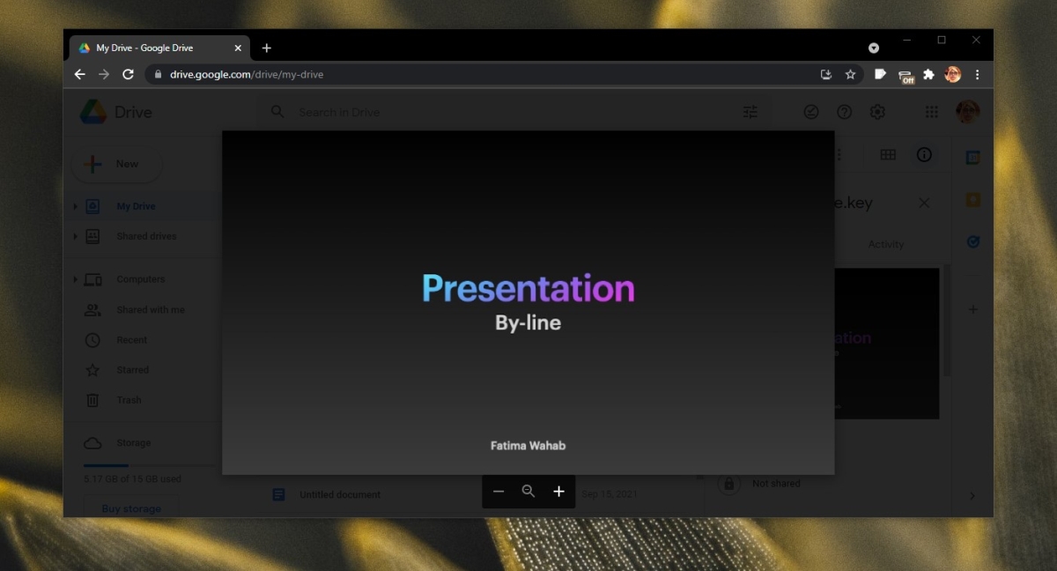Click Buy storage

click(131, 508)
